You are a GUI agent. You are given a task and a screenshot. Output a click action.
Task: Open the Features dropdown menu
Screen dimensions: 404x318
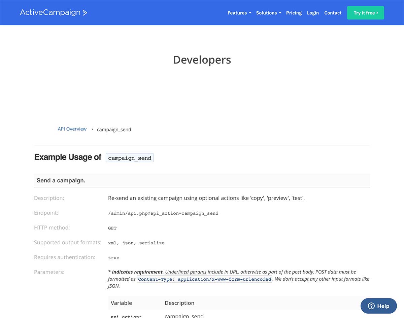(x=239, y=13)
